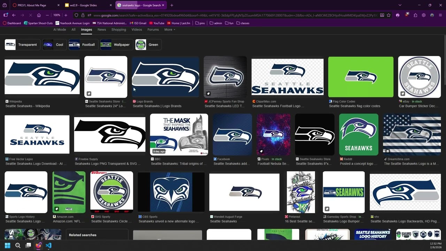The image size is (446, 251).
Task: Open the 100% zoom level control
Action: (56, 15)
